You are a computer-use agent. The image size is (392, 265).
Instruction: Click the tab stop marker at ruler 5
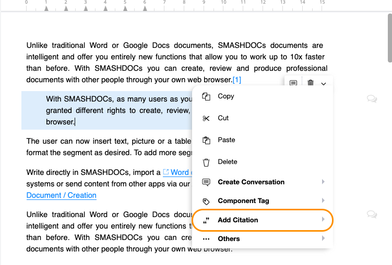(125, 9)
